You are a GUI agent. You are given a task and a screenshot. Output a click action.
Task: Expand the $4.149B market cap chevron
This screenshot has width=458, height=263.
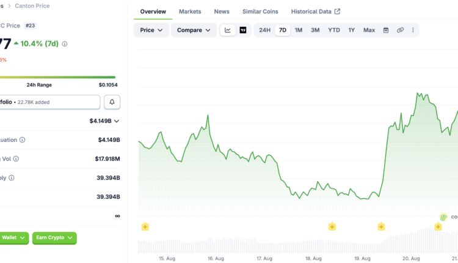[117, 121]
